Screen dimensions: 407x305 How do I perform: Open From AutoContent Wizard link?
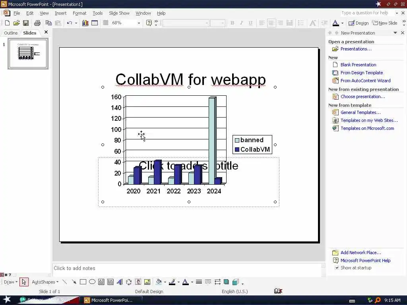[x=366, y=81]
